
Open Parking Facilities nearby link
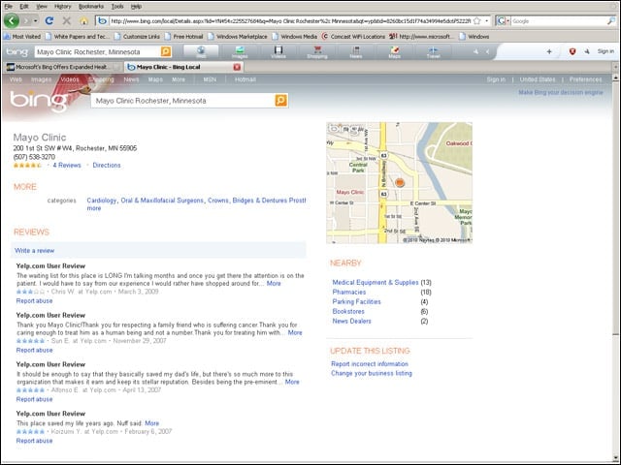pyautogui.click(x=356, y=301)
